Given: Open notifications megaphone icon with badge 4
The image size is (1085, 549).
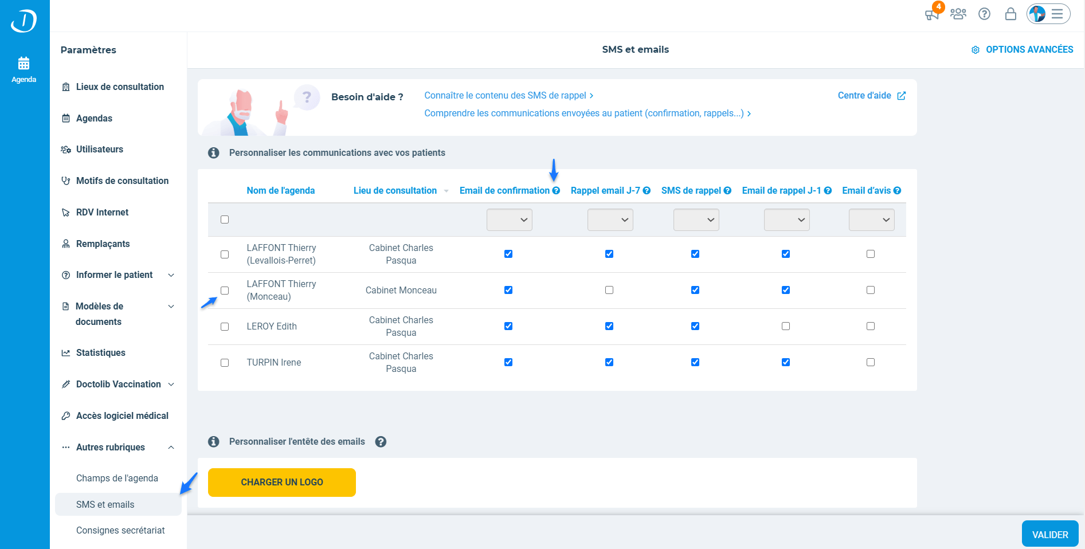Looking at the screenshot, I should [x=931, y=14].
